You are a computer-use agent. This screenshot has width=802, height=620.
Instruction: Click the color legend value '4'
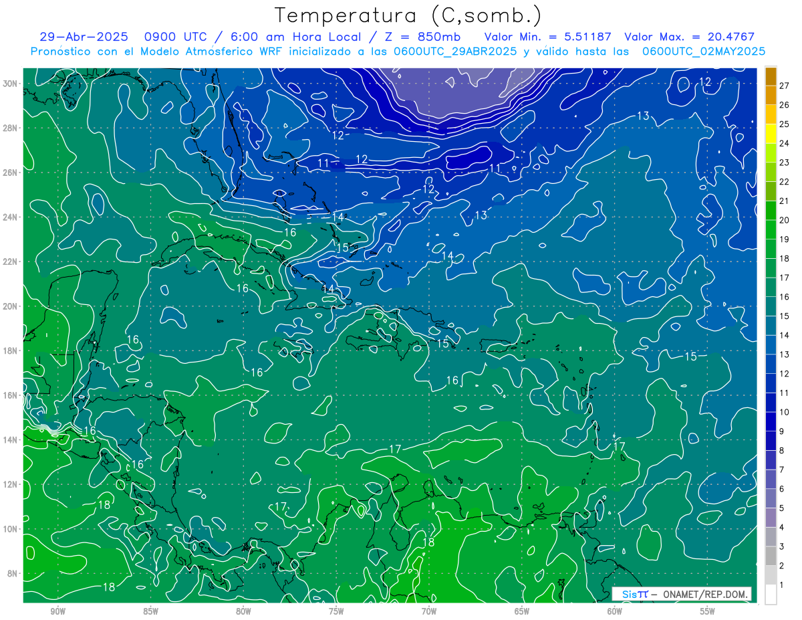click(782, 528)
